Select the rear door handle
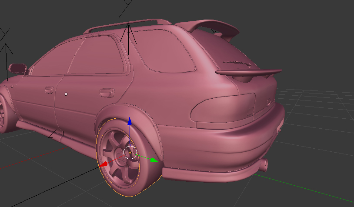The image size is (354, 207). (x=105, y=92)
